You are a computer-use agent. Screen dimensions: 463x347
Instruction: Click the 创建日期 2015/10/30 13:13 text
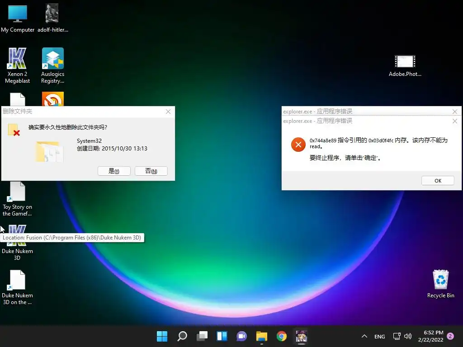pyautogui.click(x=112, y=148)
